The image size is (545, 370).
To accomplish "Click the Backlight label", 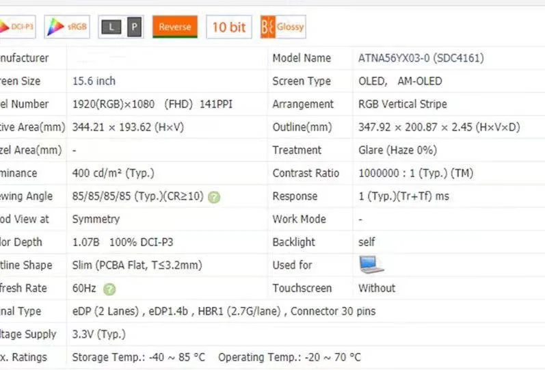I will (x=294, y=242).
